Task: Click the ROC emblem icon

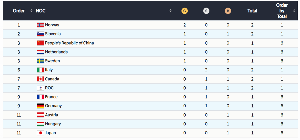Action: [41, 88]
